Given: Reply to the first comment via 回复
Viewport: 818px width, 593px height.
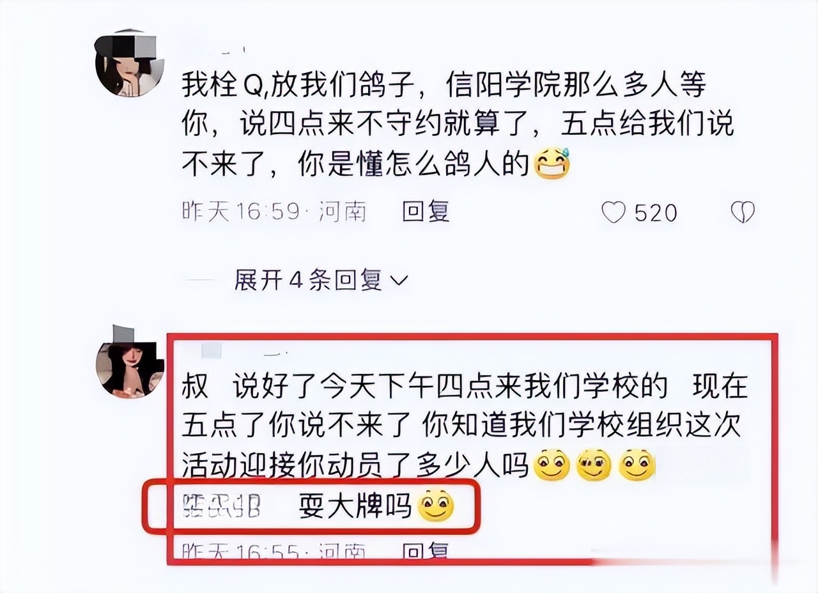Looking at the screenshot, I should click(426, 212).
